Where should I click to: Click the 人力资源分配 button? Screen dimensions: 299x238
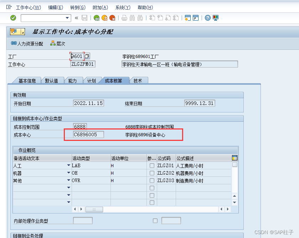click(27, 44)
